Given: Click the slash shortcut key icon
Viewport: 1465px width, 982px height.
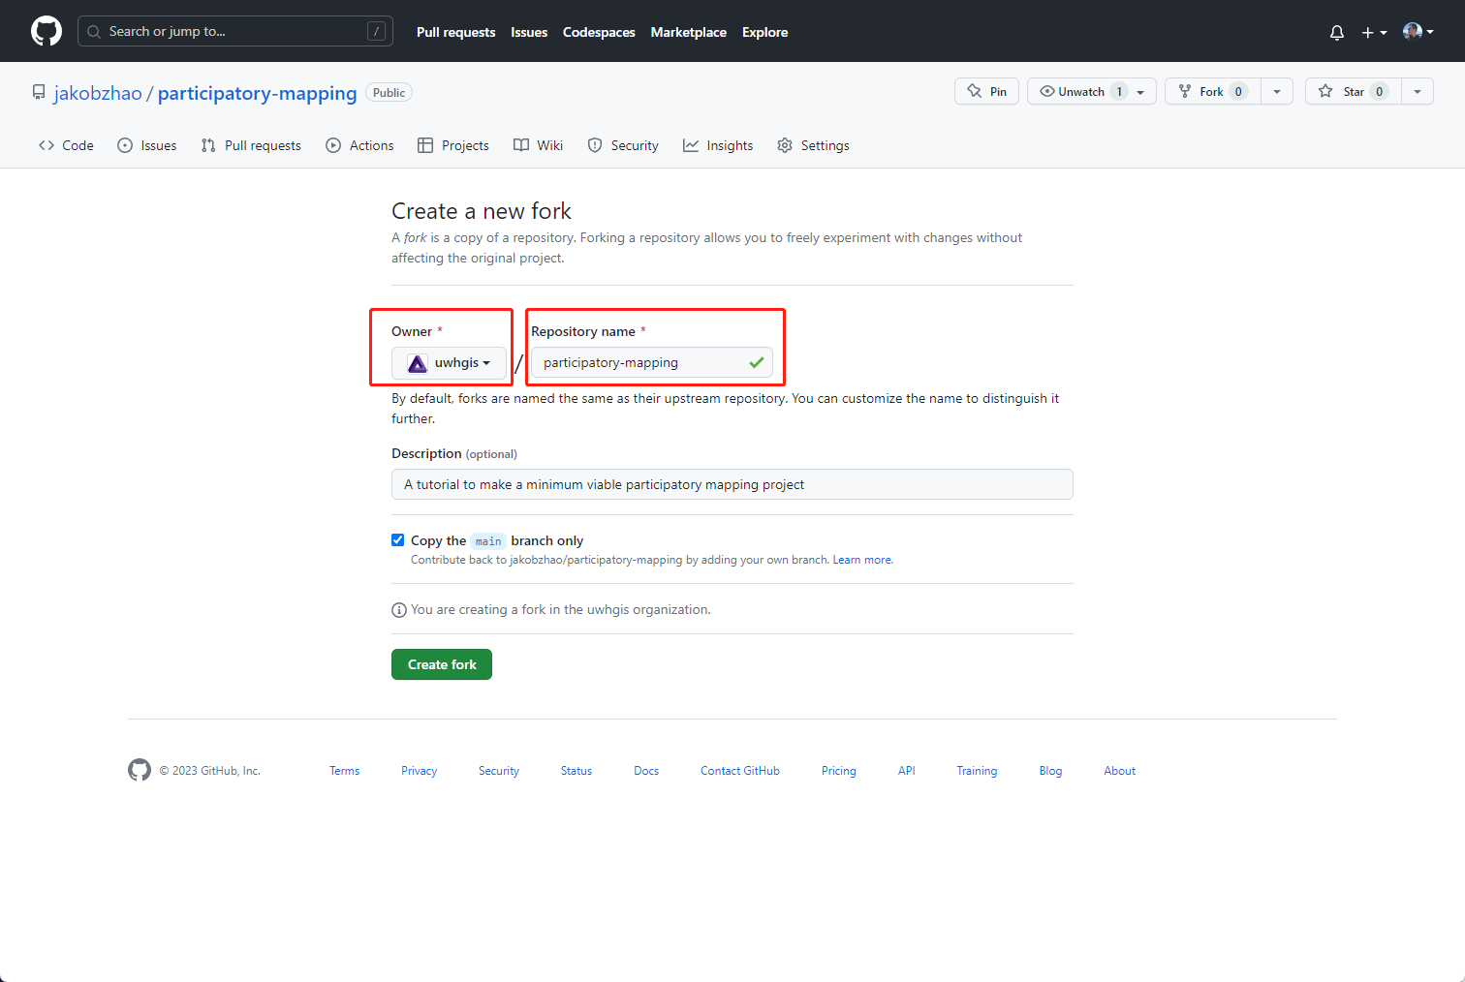Looking at the screenshot, I should (x=377, y=31).
